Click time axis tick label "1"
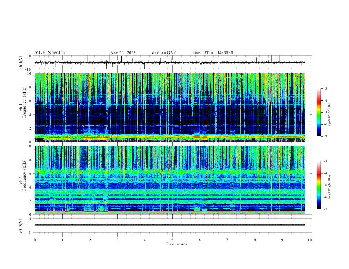 62,240
